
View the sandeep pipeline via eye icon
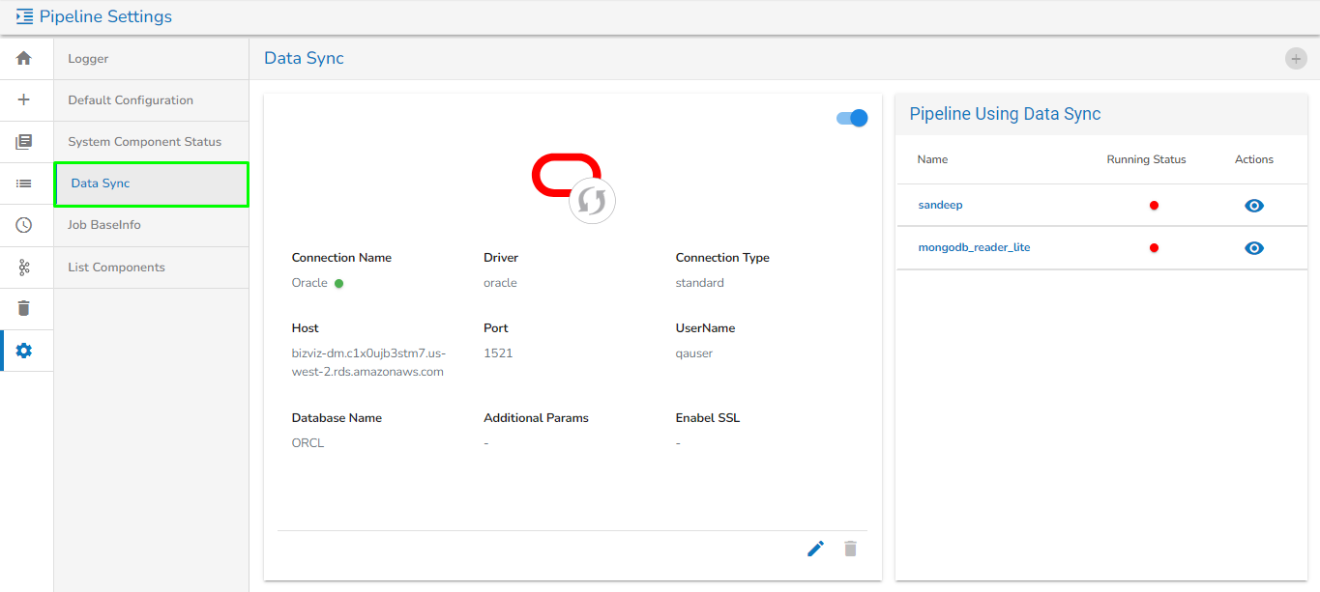pos(1254,206)
